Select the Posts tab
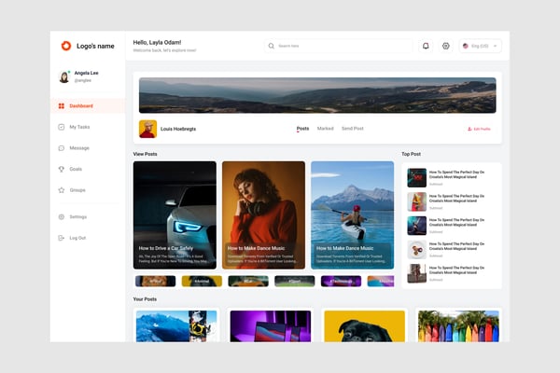The image size is (560, 373). coord(302,129)
